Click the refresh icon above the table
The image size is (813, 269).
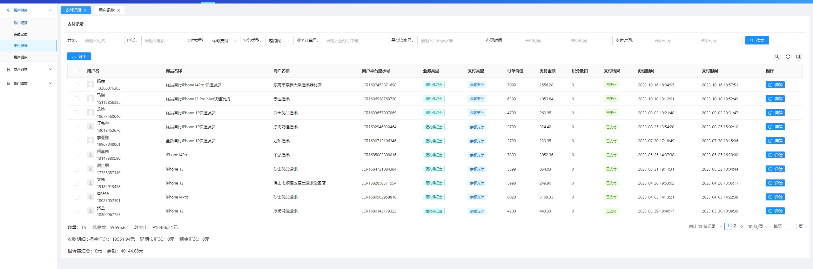pyautogui.click(x=788, y=57)
